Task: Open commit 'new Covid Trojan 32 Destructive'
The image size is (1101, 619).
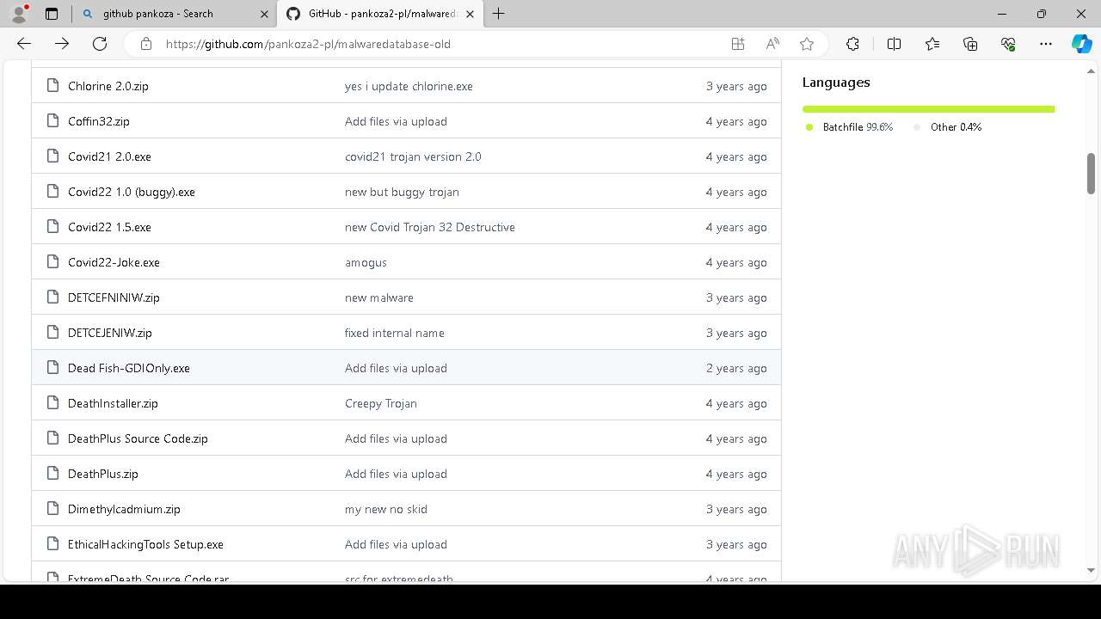Action: click(430, 227)
